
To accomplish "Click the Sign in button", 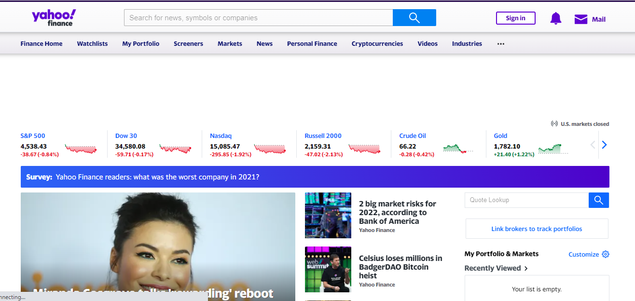I will [516, 18].
